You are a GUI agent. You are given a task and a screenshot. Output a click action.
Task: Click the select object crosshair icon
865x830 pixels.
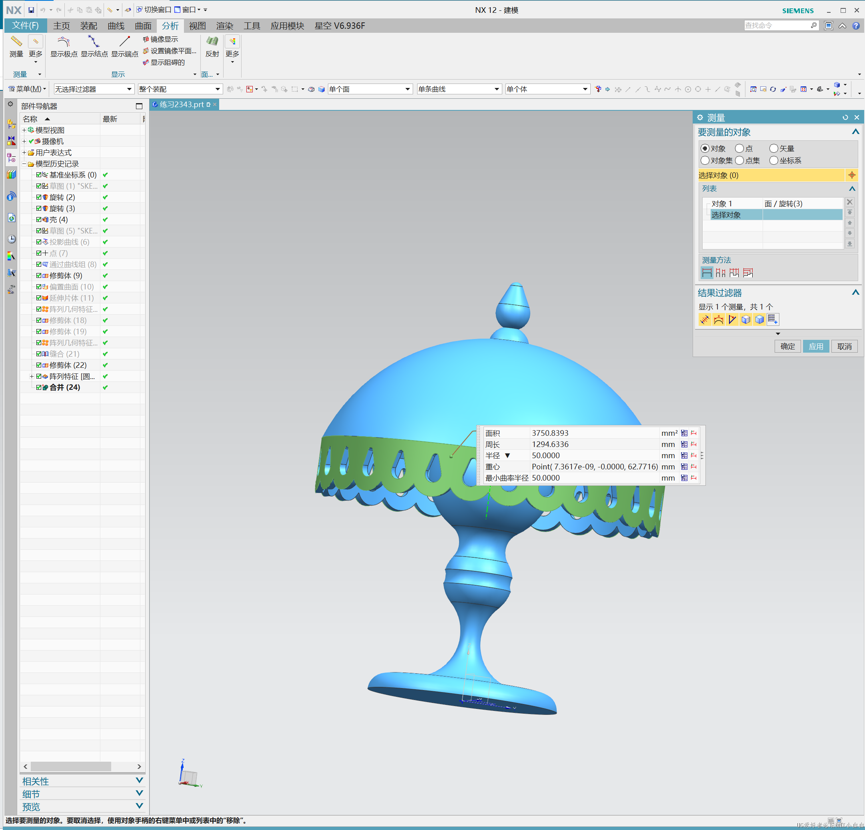tap(852, 175)
